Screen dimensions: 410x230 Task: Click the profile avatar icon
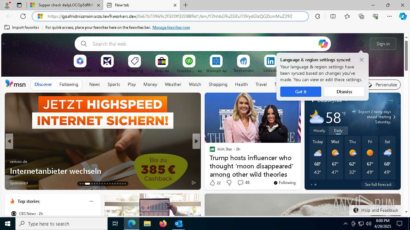[7, 5]
